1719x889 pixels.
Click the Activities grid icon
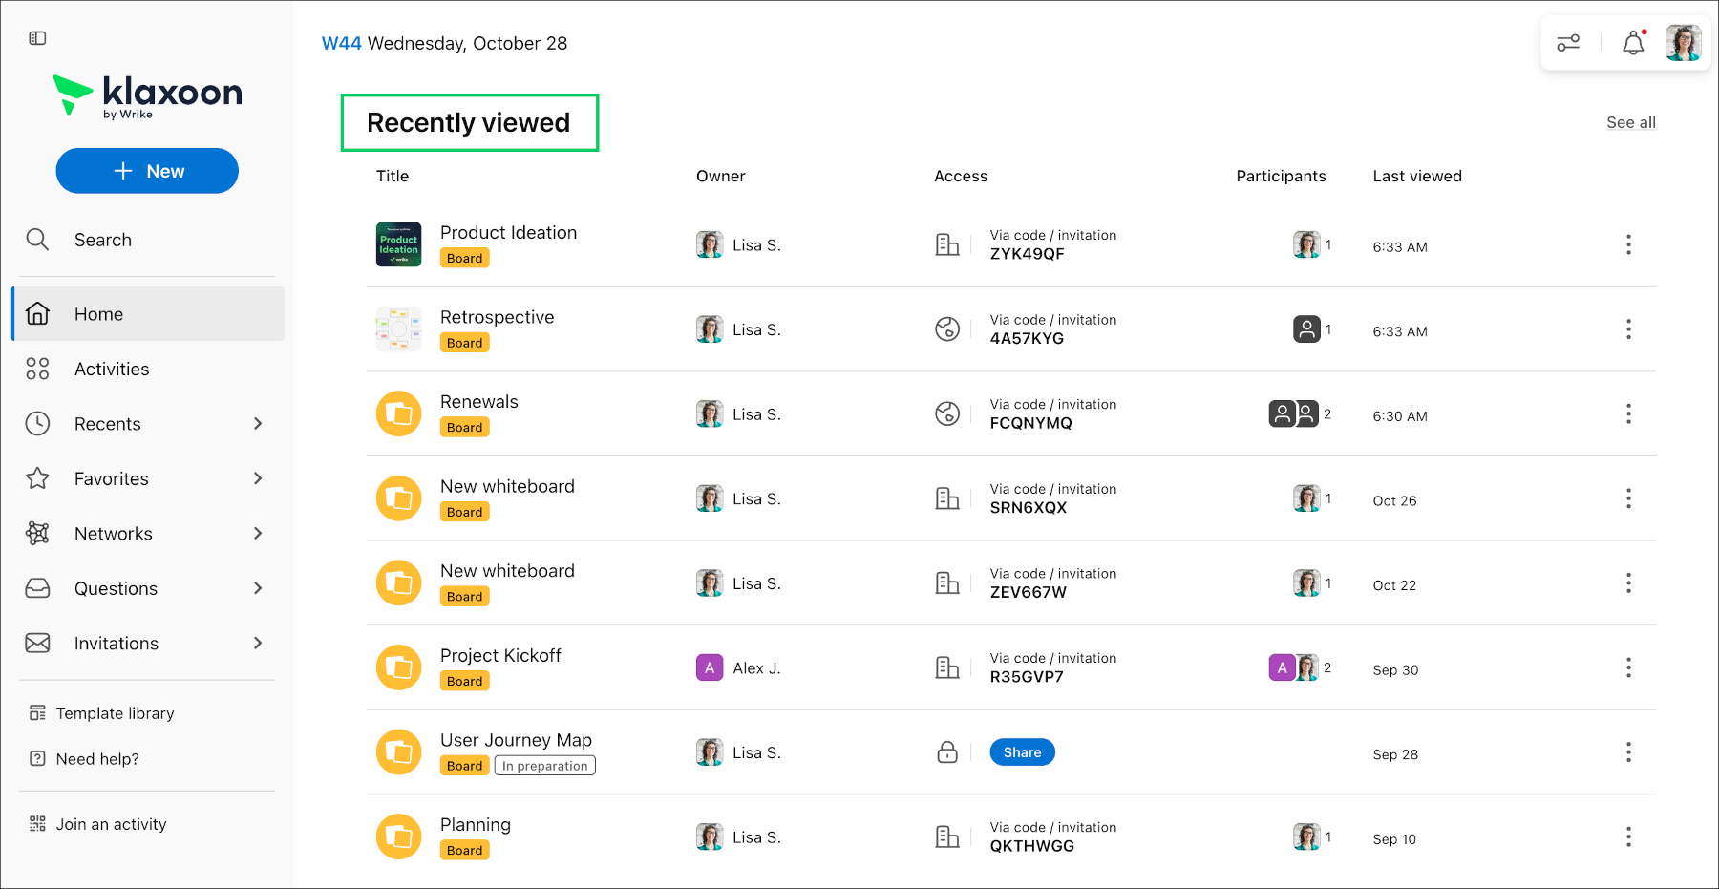pyautogui.click(x=37, y=369)
